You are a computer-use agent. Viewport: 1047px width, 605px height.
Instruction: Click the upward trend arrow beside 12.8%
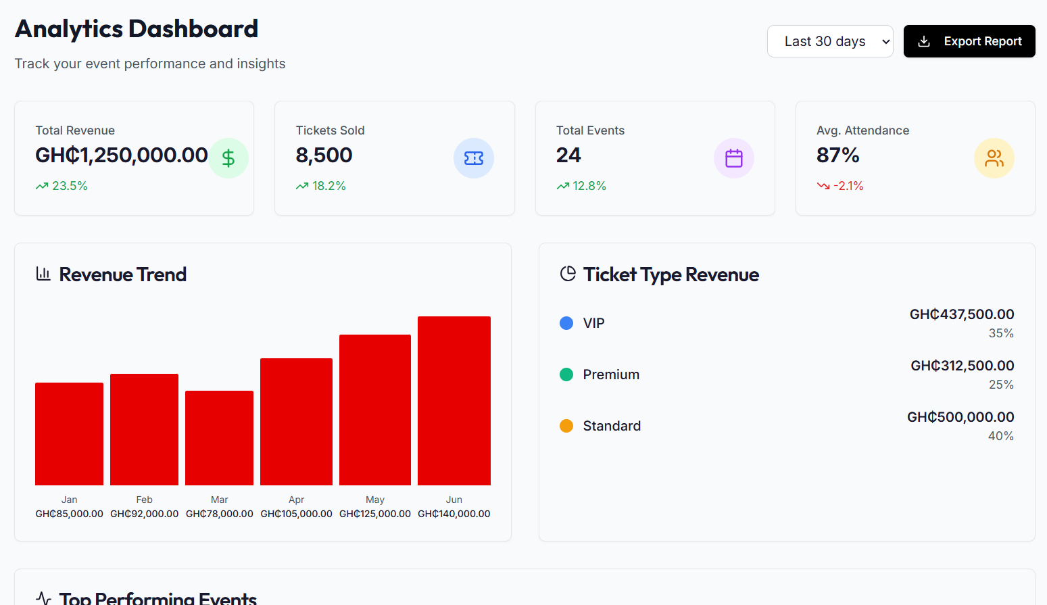562,186
